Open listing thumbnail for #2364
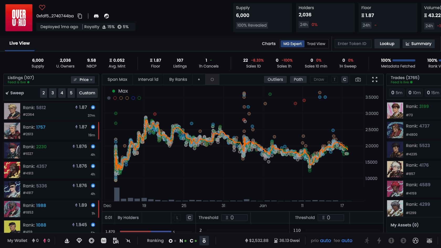The height and width of the screenshot is (248, 441). pyautogui.click(x=12, y=111)
